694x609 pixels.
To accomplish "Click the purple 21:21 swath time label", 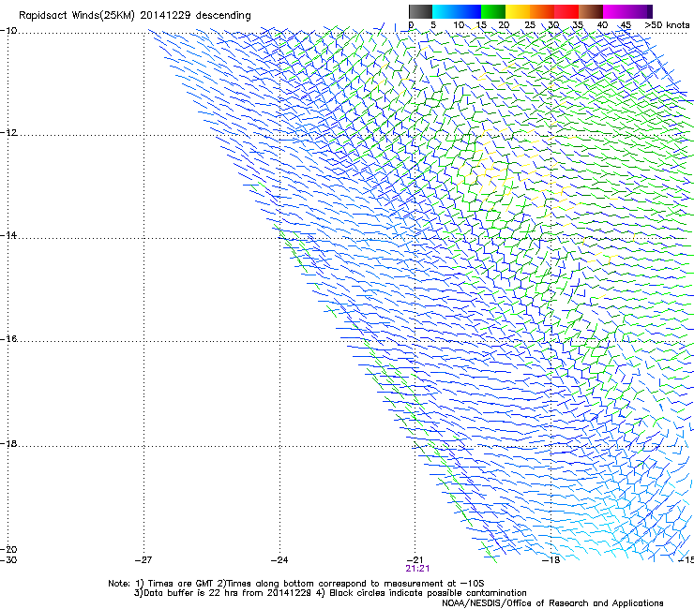I will pos(417,569).
